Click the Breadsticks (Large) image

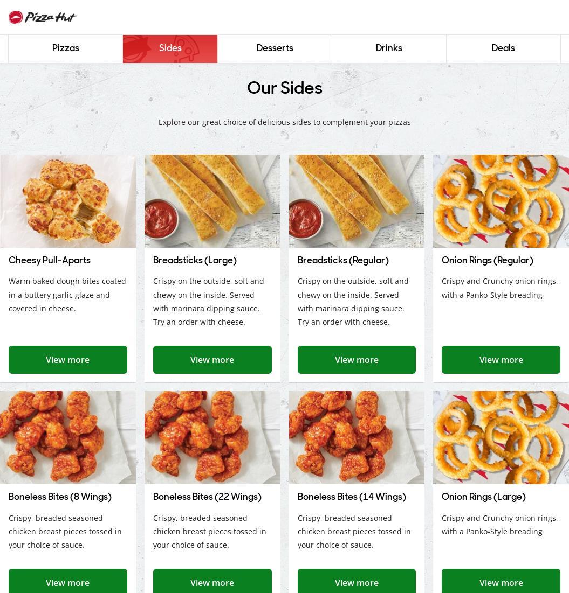point(212,201)
